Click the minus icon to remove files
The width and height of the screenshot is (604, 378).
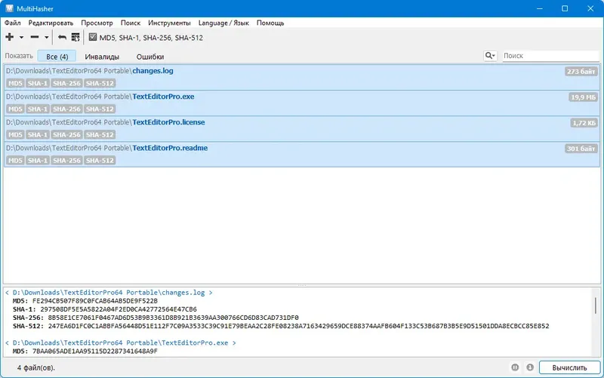pyautogui.click(x=35, y=37)
